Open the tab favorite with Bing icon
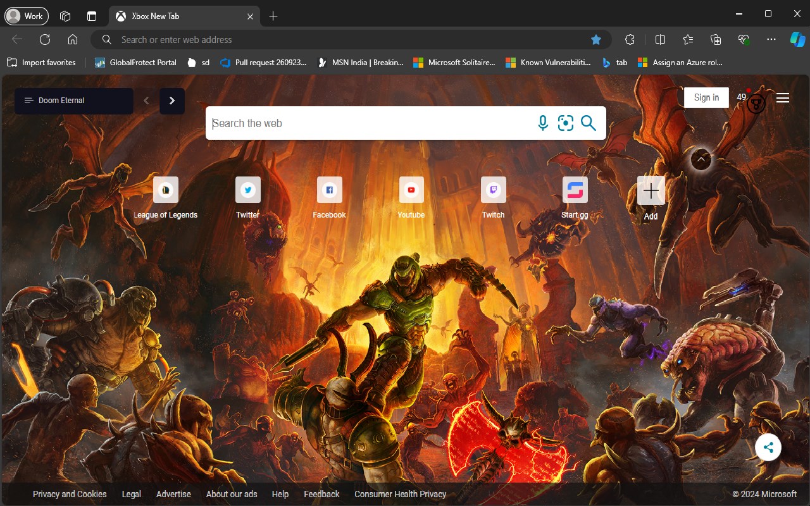This screenshot has width=810, height=506. point(614,63)
